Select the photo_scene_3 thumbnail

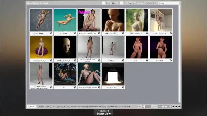161,20
